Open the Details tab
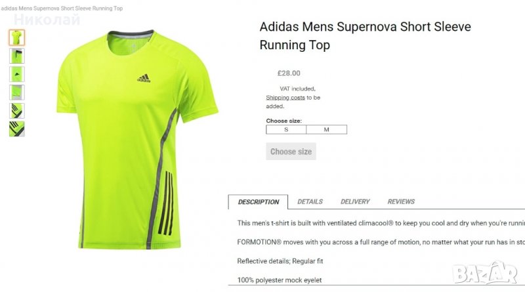 pos(310,202)
